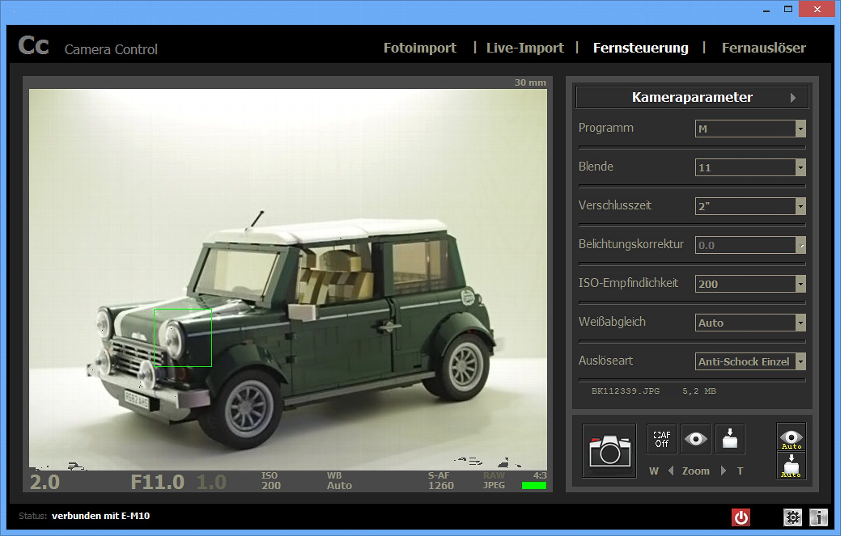Open the Auslöseart dropdown
Screen dimensions: 841x536
click(750, 361)
